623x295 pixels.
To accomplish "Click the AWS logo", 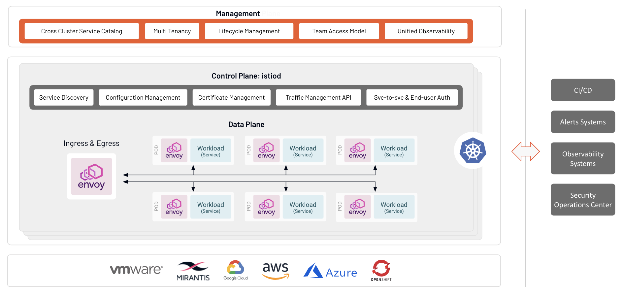I will pos(276,271).
